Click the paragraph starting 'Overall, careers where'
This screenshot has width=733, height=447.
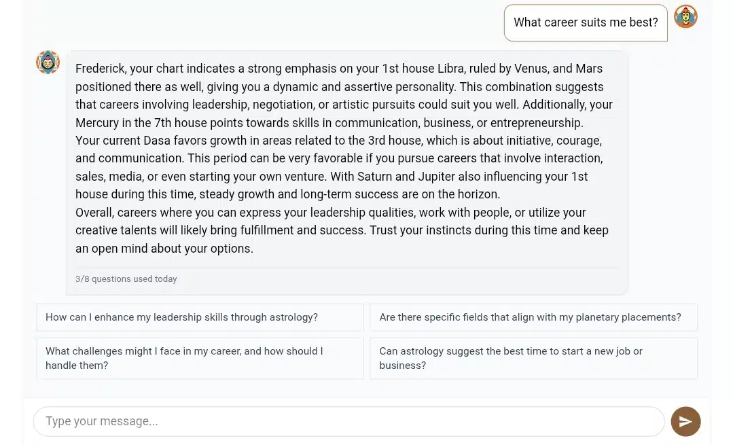click(x=342, y=230)
